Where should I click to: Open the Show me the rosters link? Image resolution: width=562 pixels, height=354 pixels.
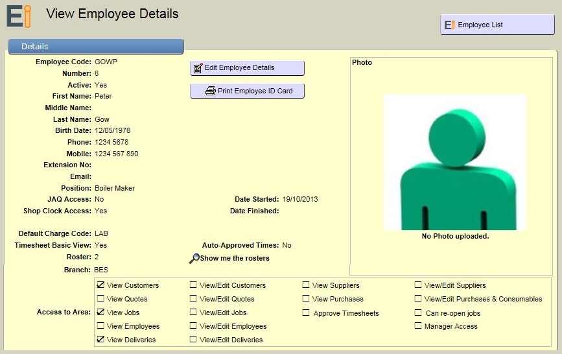(235, 259)
